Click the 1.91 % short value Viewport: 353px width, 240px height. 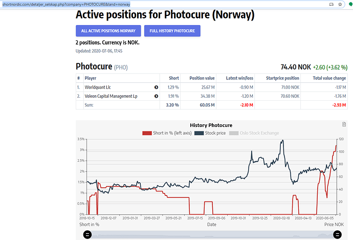click(173, 96)
